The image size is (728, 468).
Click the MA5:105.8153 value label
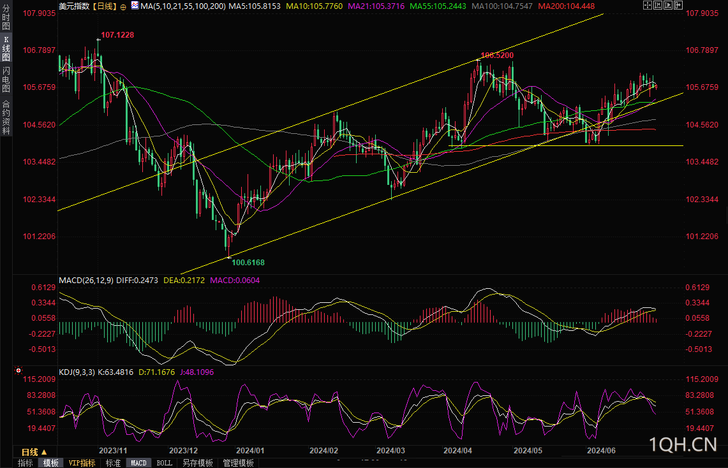click(255, 6)
